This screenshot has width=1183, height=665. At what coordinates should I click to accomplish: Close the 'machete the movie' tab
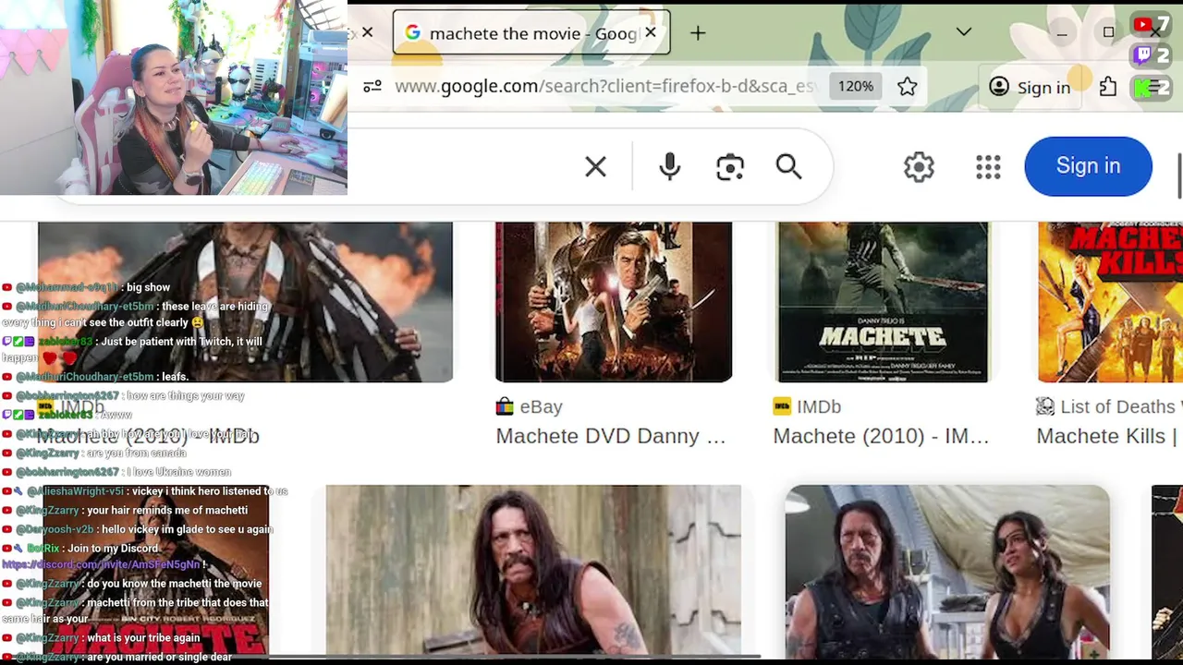pos(651,32)
